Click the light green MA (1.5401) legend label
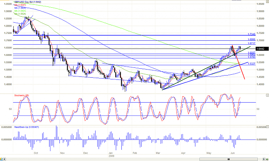The height and width of the screenshot is (161, 269). (20, 11)
